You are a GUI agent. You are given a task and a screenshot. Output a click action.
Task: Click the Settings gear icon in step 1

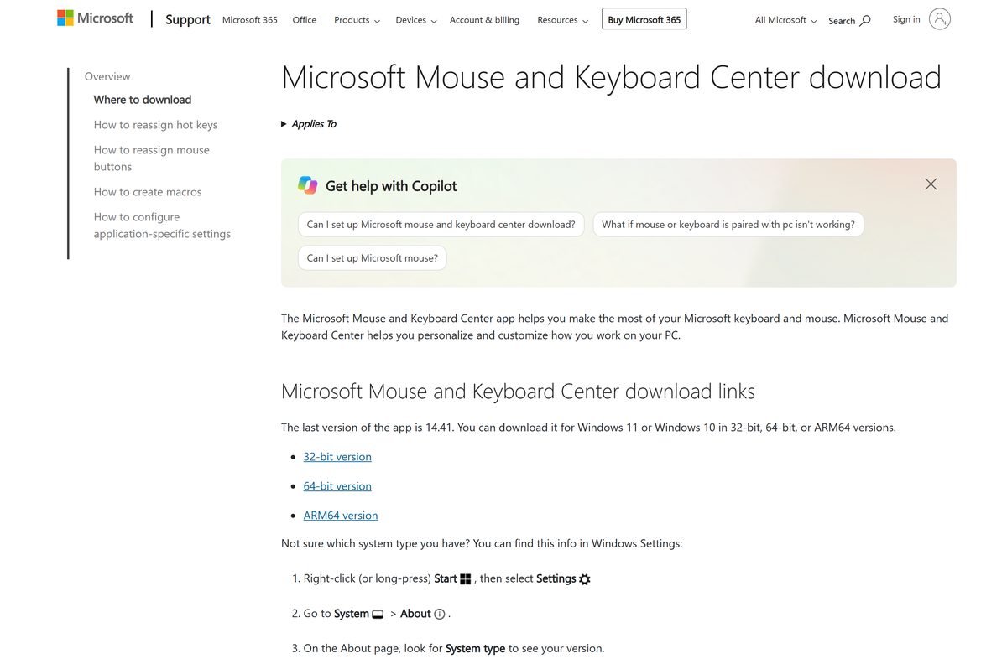point(585,579)
